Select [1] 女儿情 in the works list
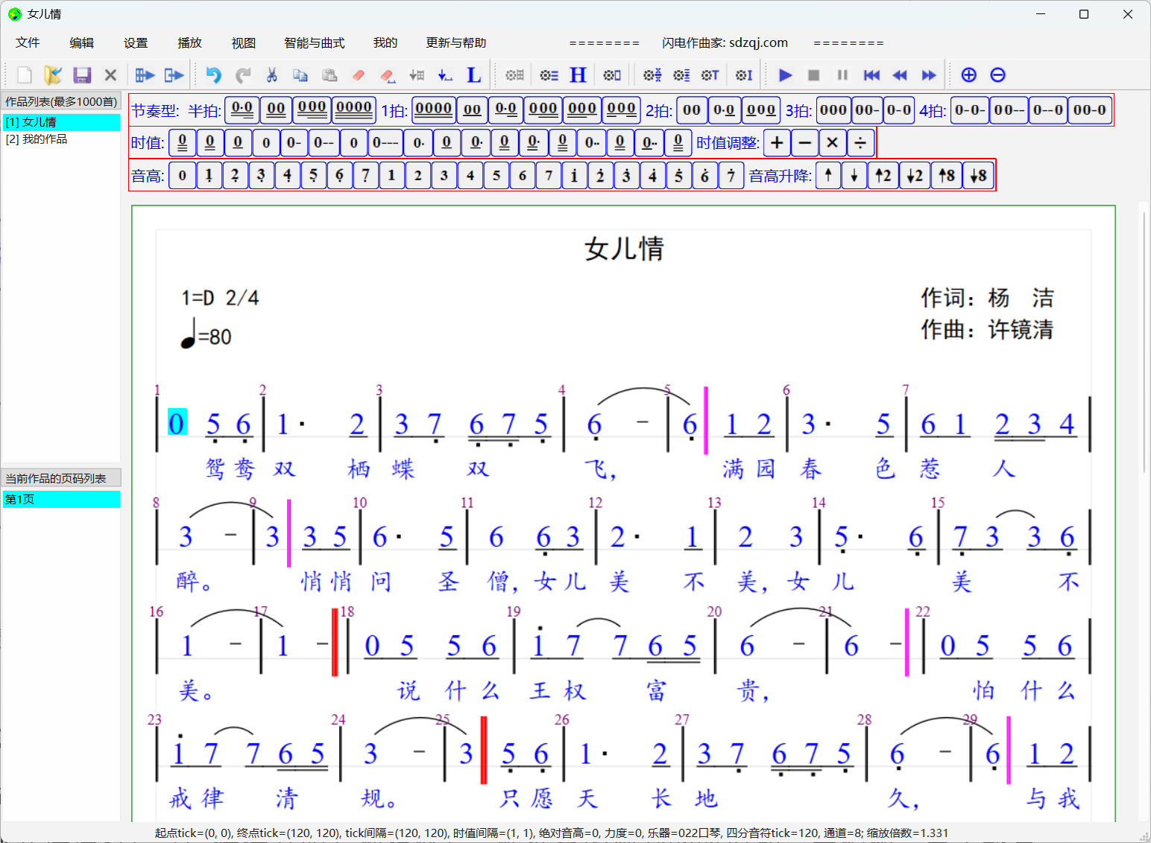The height and width of the screenshot is (843, 1151). pos(61,122)
